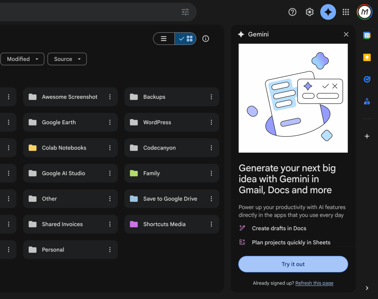Click the Gemini panel title
Screen dimensions: 378x299
coord(258,34)
